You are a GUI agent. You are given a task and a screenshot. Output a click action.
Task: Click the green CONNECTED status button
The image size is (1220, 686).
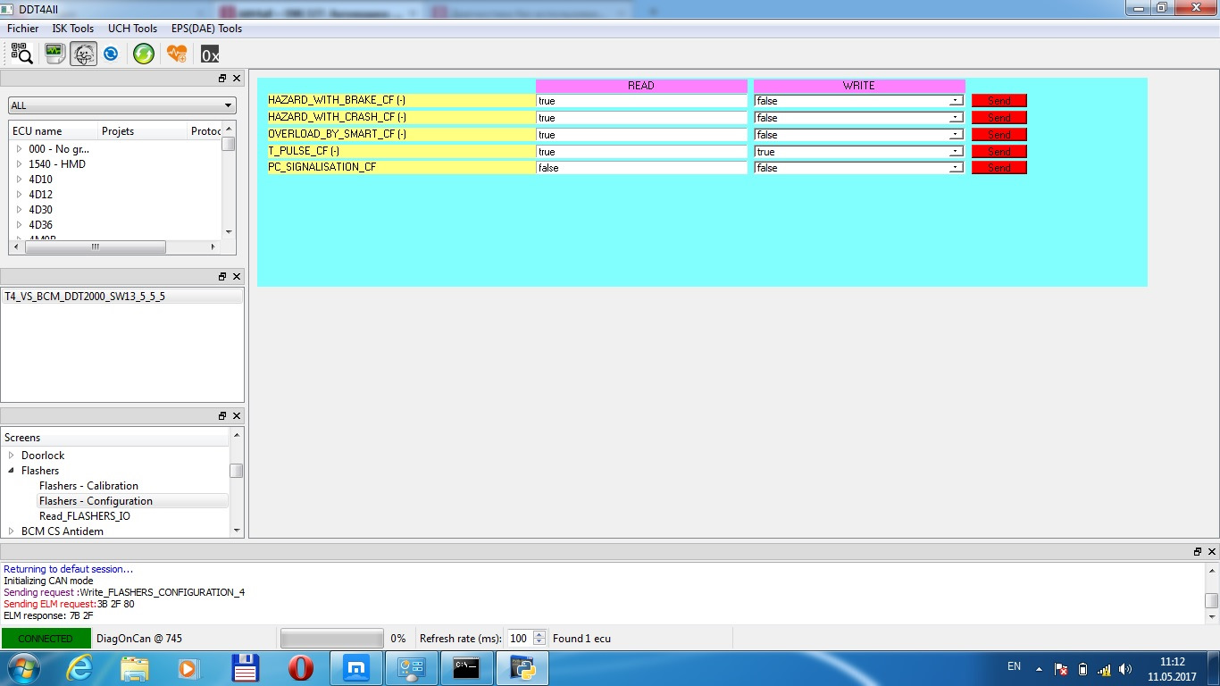point(46,639)
